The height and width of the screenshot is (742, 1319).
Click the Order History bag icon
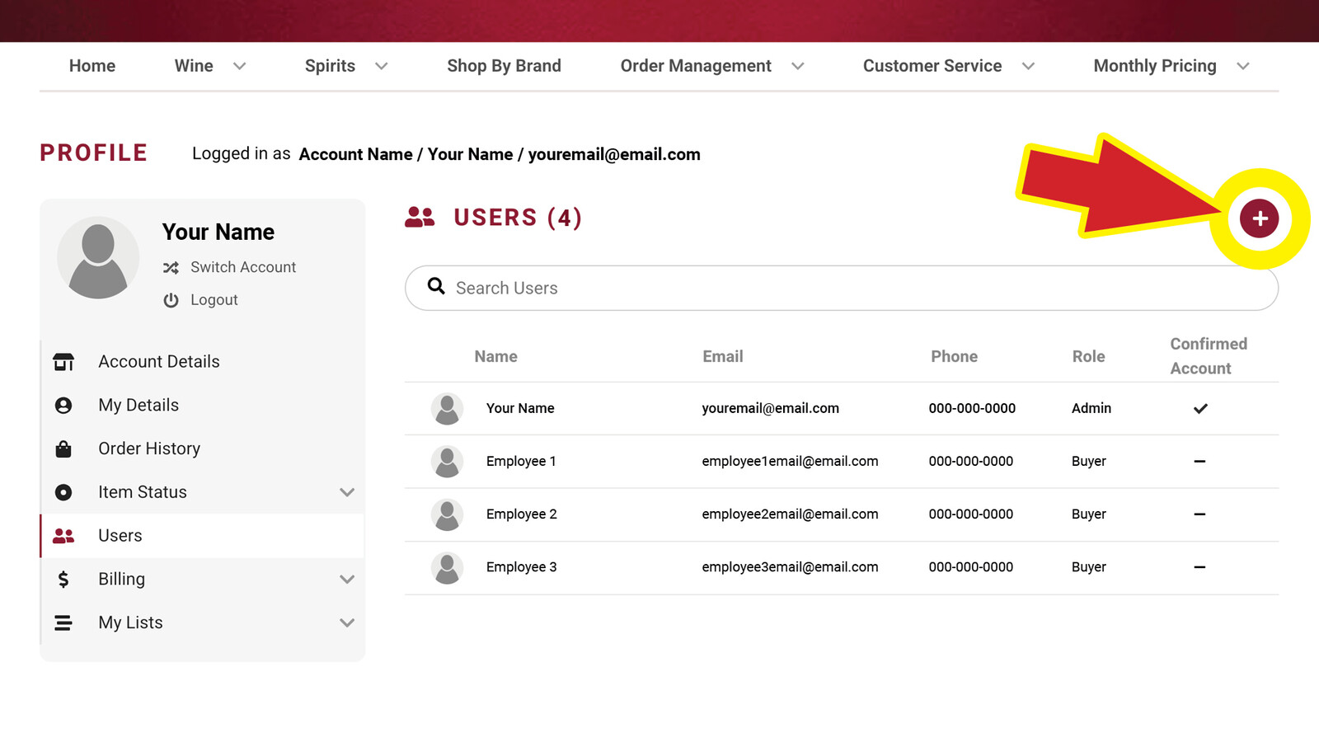tap(63, 448)
